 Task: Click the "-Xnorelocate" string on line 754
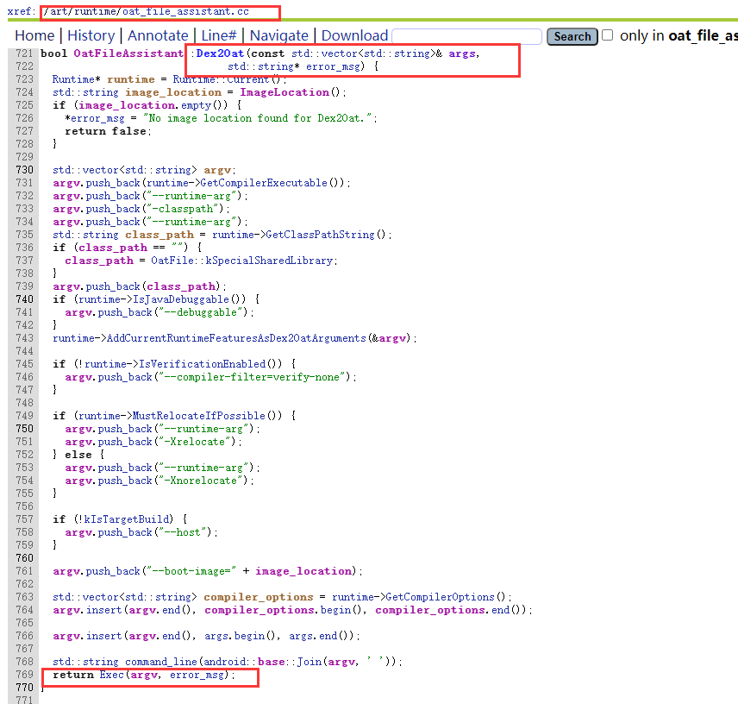[201, 481]
